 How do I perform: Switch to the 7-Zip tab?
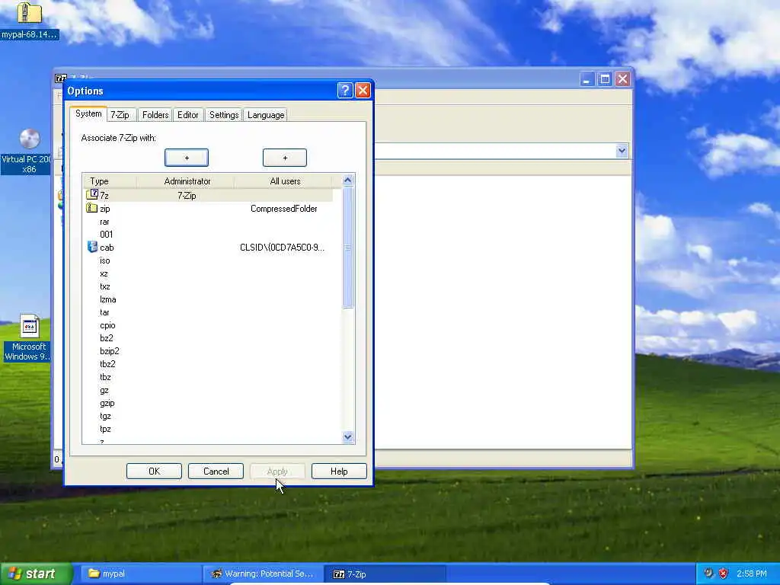(120, 115)
